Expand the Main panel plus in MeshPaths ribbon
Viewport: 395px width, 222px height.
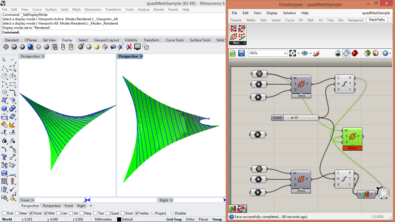coord(245,43)
